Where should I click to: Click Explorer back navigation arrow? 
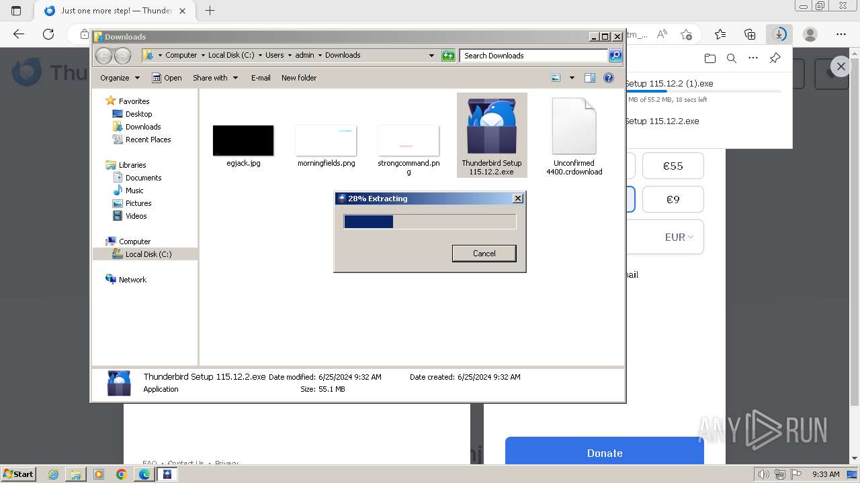[x=103, y=56]
